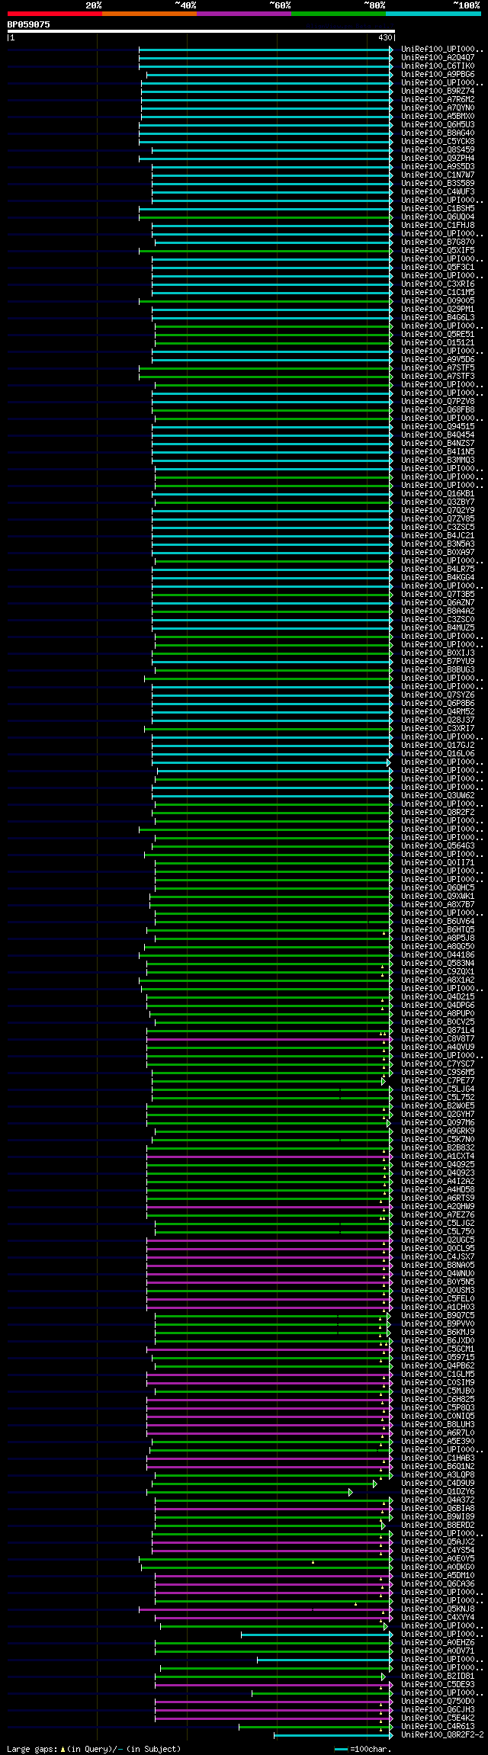Open hit UniRef100_A9PBG6

pyautogui.click(x=438, y=75)
